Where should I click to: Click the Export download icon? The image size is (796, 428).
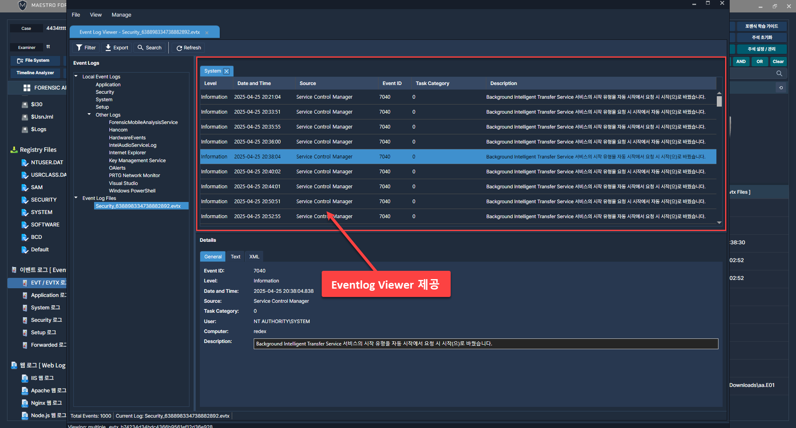(108, 48)
